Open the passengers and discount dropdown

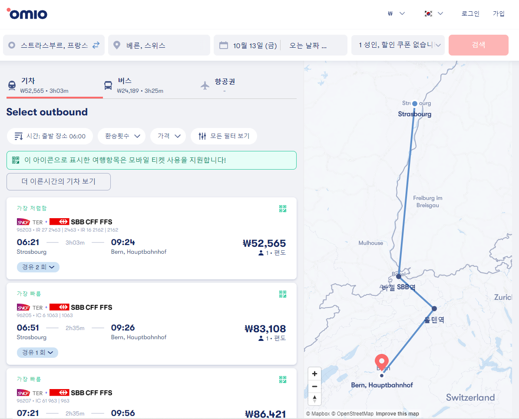(x=398, y=45)
